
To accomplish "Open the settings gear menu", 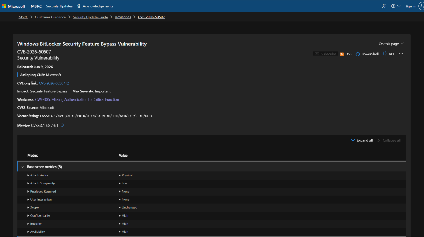I will click(395, 6).
